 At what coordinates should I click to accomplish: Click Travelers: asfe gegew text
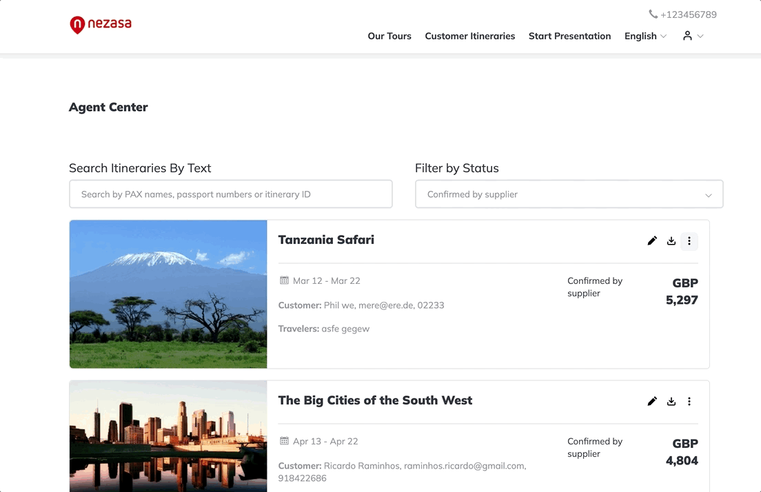coord(324,329)
